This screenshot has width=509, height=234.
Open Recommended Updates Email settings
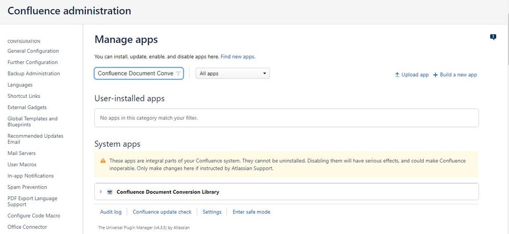coord(35,139)
